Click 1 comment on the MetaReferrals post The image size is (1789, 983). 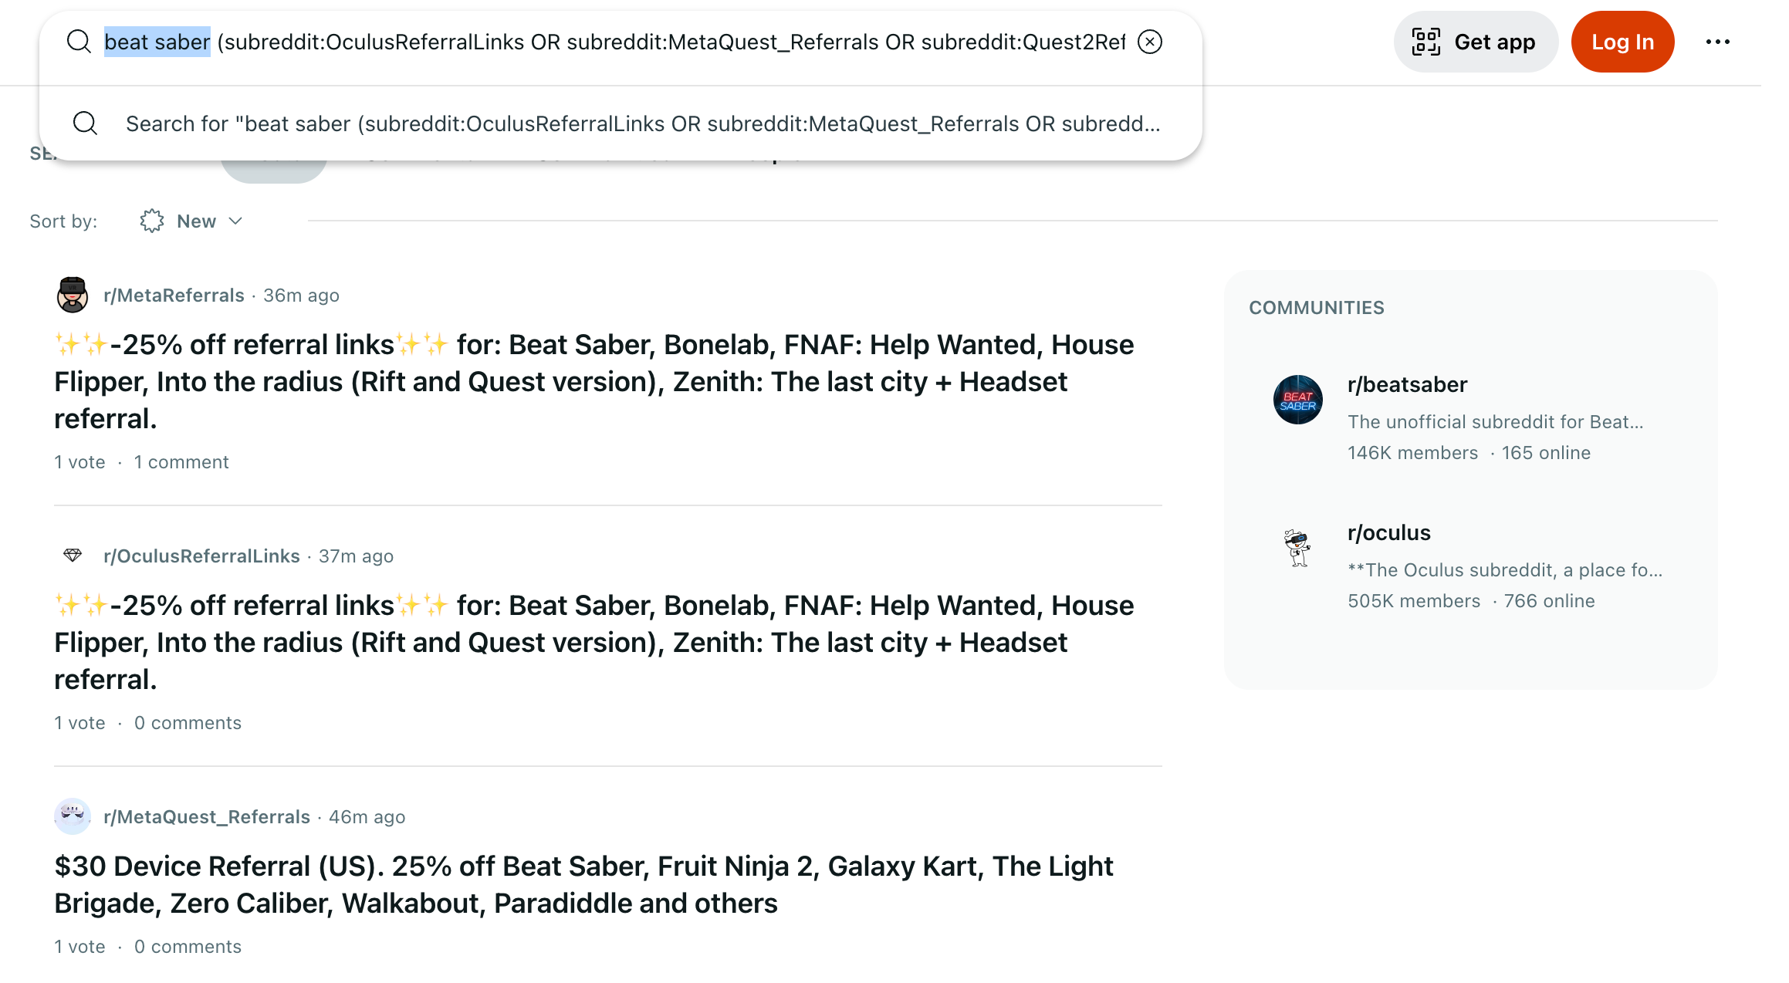click(x=181, y=461)
